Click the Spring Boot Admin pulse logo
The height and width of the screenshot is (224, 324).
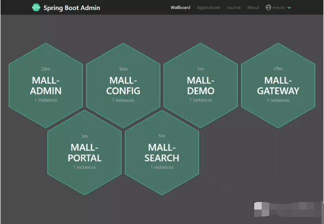coord(36,7)
